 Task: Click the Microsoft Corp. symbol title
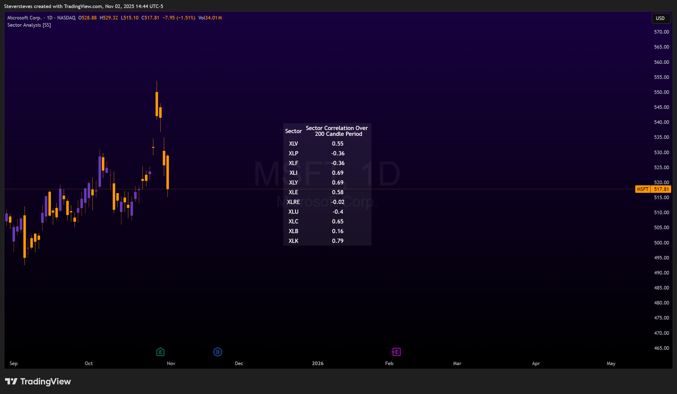coord(24,18)
